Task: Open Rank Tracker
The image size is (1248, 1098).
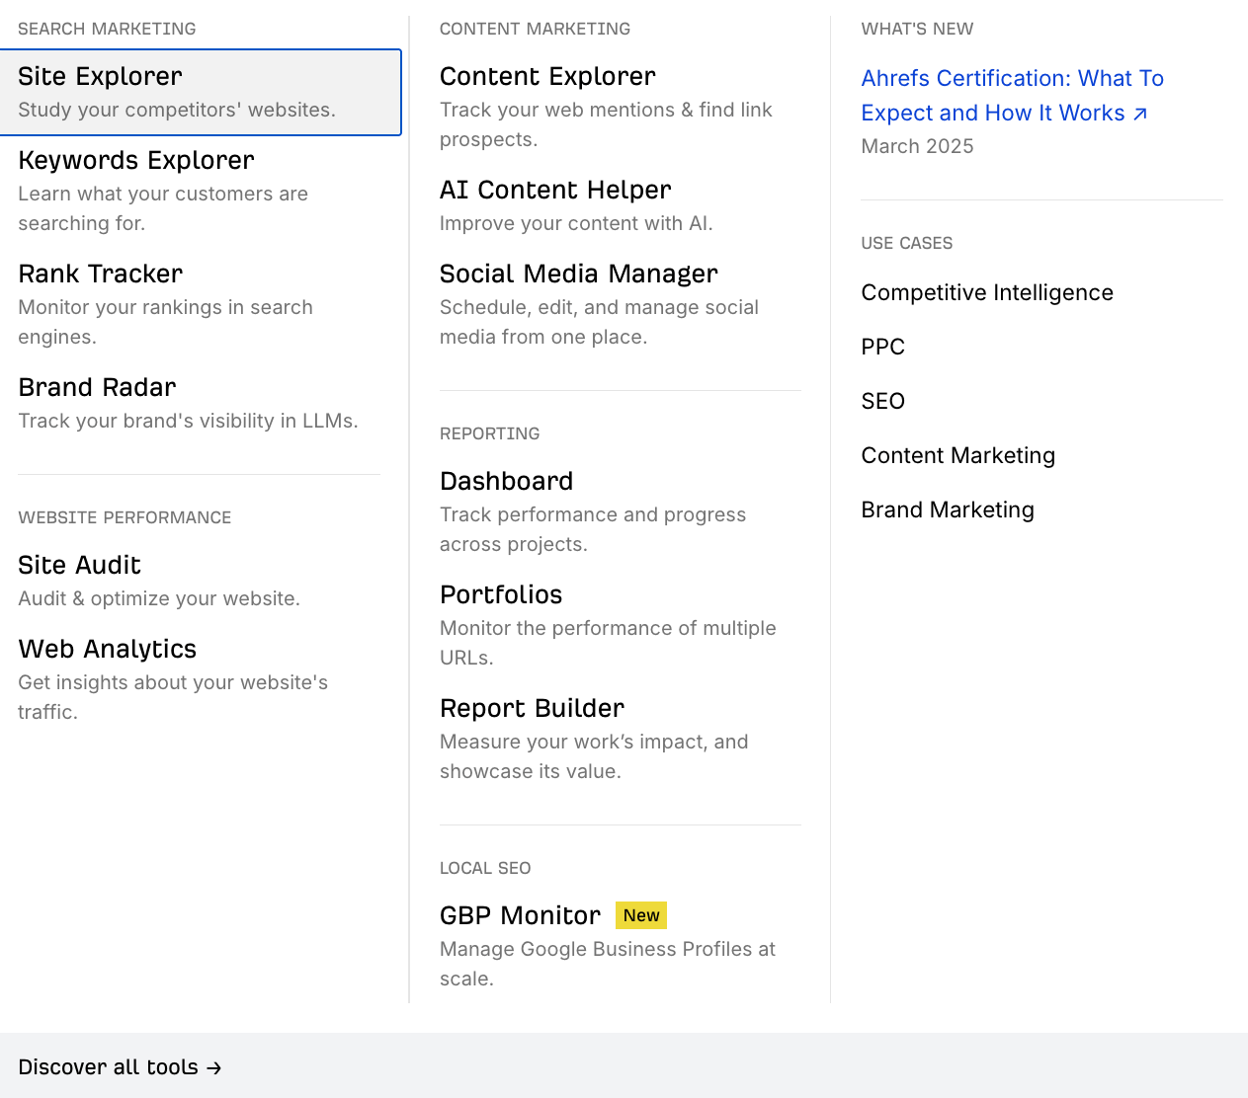Action: point(100,274)
